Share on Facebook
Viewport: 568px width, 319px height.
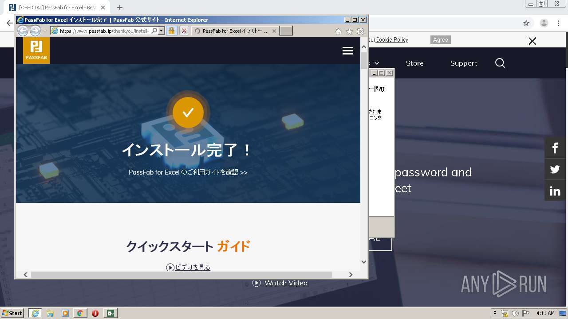555,148
